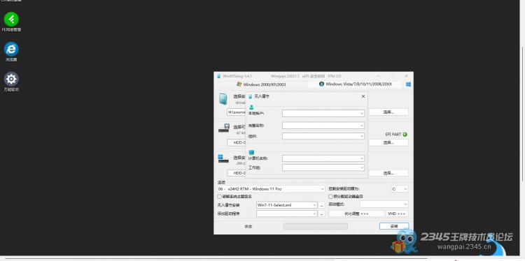Screen dimensions: 525x261
Task: Switch to the Windows Vista/7/8/10/11/2008/20XX tab
Action: coord(355,84)
